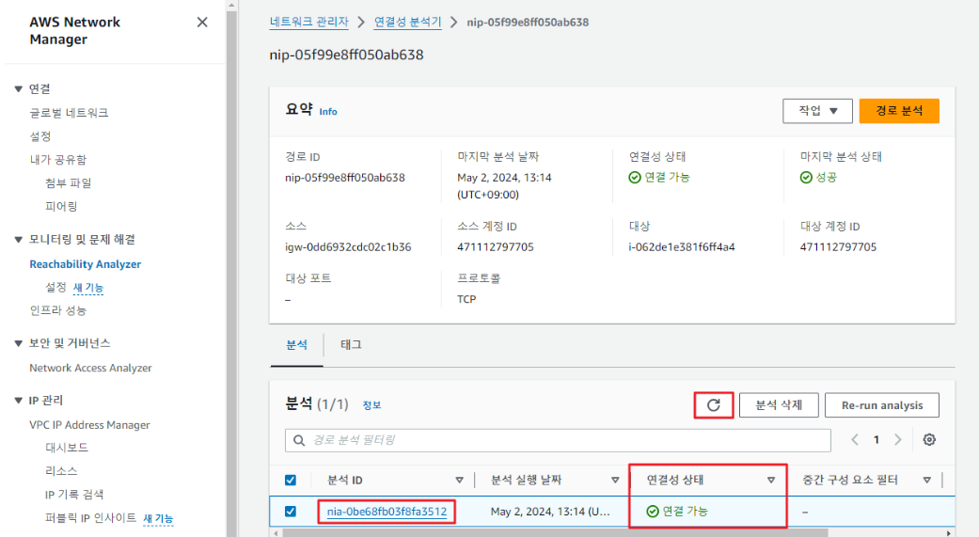Open analysis link nia-0be68fb03f8fa3512
This screenshot has height=537, width=979.
[387, 512]
